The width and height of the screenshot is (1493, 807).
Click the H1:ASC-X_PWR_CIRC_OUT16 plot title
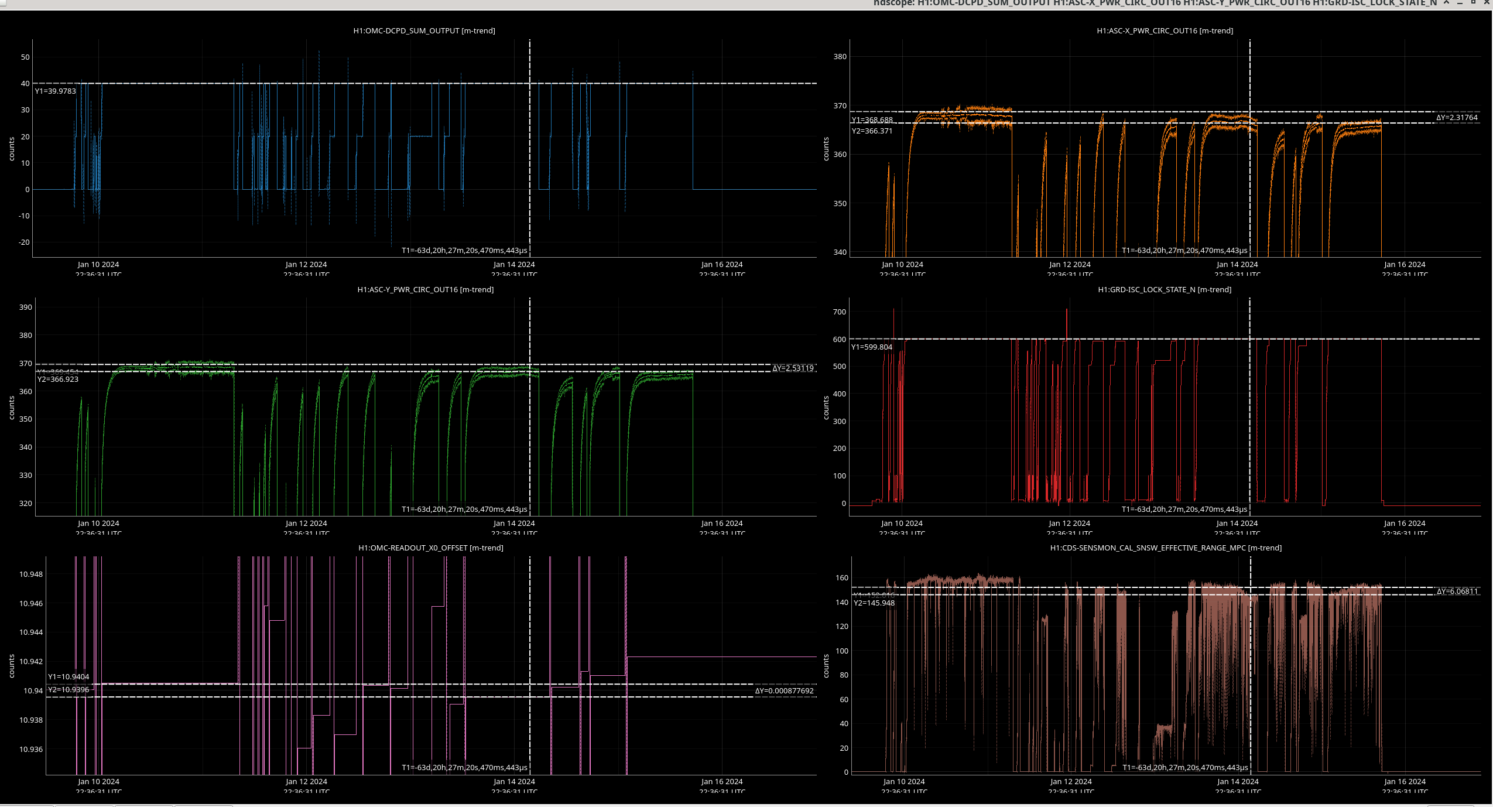pos(1165,30)
